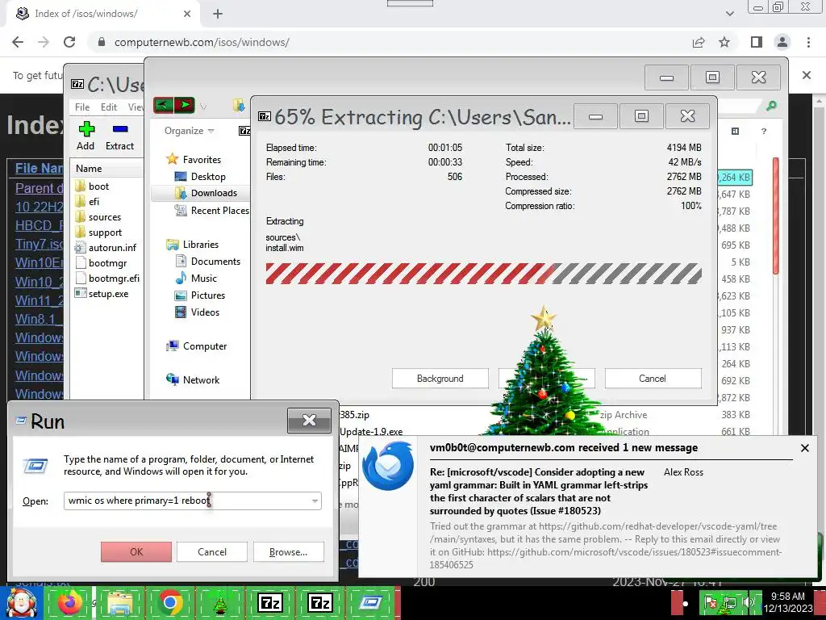Image resolution: width=826 pixels, height=620 pixels.
Task: Reload the page in Chrome
Action: [x=69, y=42]
